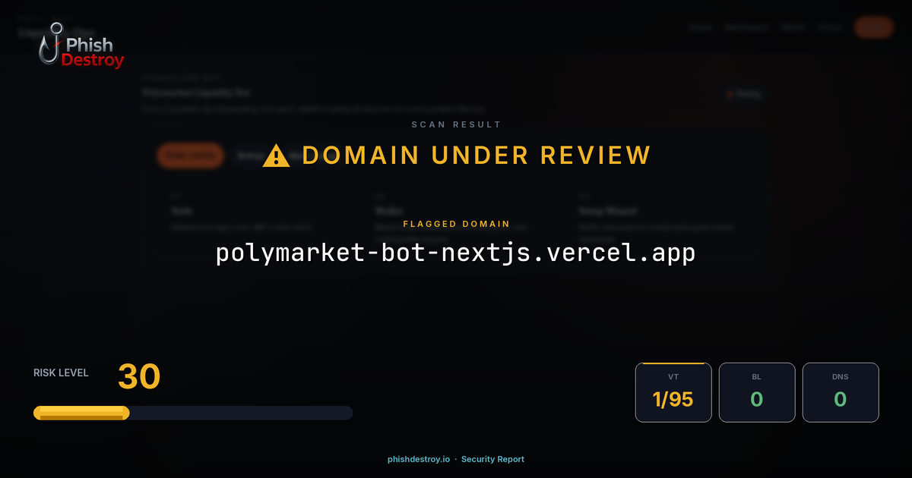Select the DNS score badge showing 0
Screen dimensions: 912x478
(x=841, y=392)
